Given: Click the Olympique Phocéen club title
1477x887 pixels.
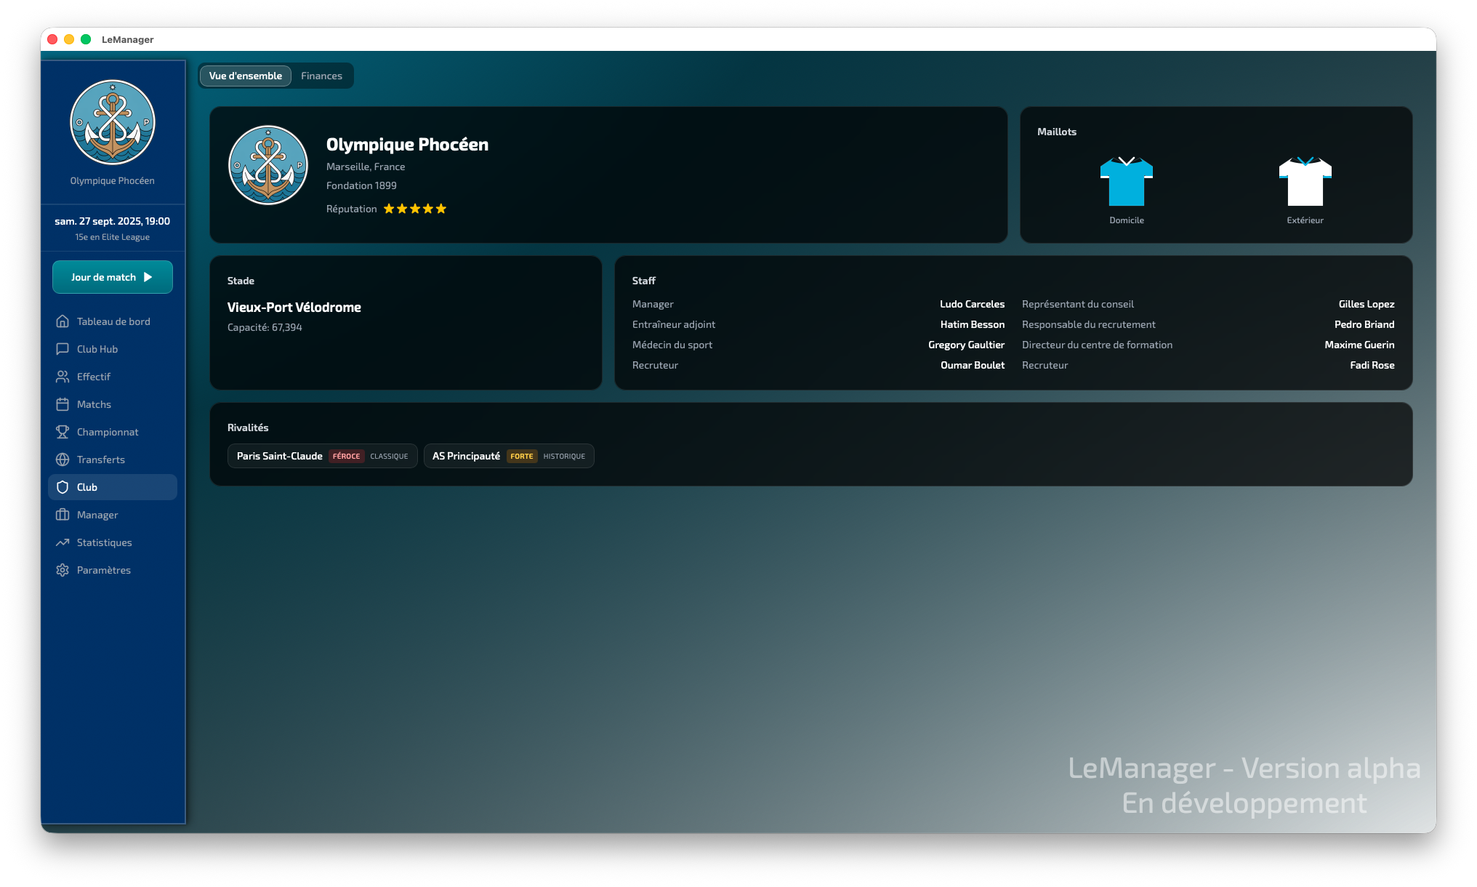Looking at the screenshot, I should (x=407, y=144).
